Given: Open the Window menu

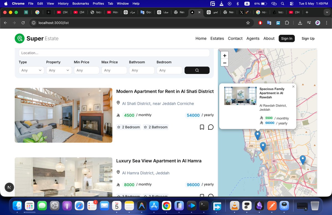Looking at the screenshot, I should (123, 4).
